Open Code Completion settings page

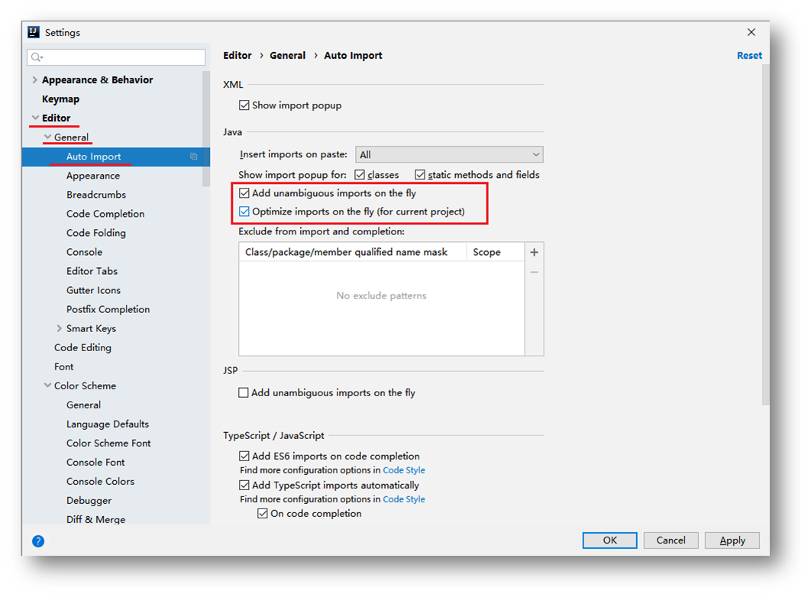coord(105,214)
